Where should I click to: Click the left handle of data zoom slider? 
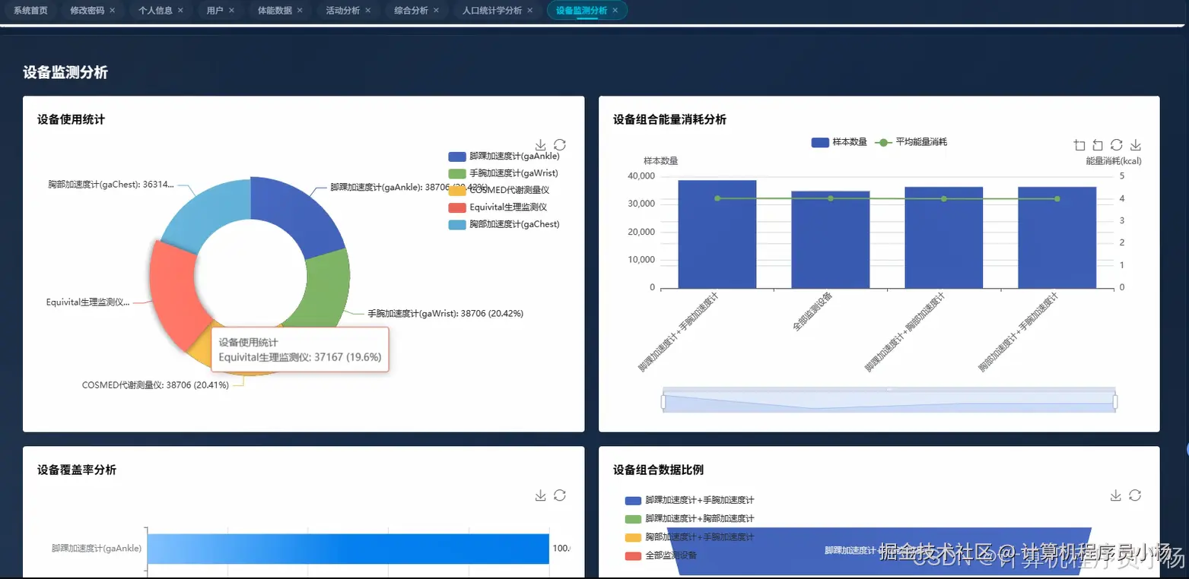click(x=663, y=401)
